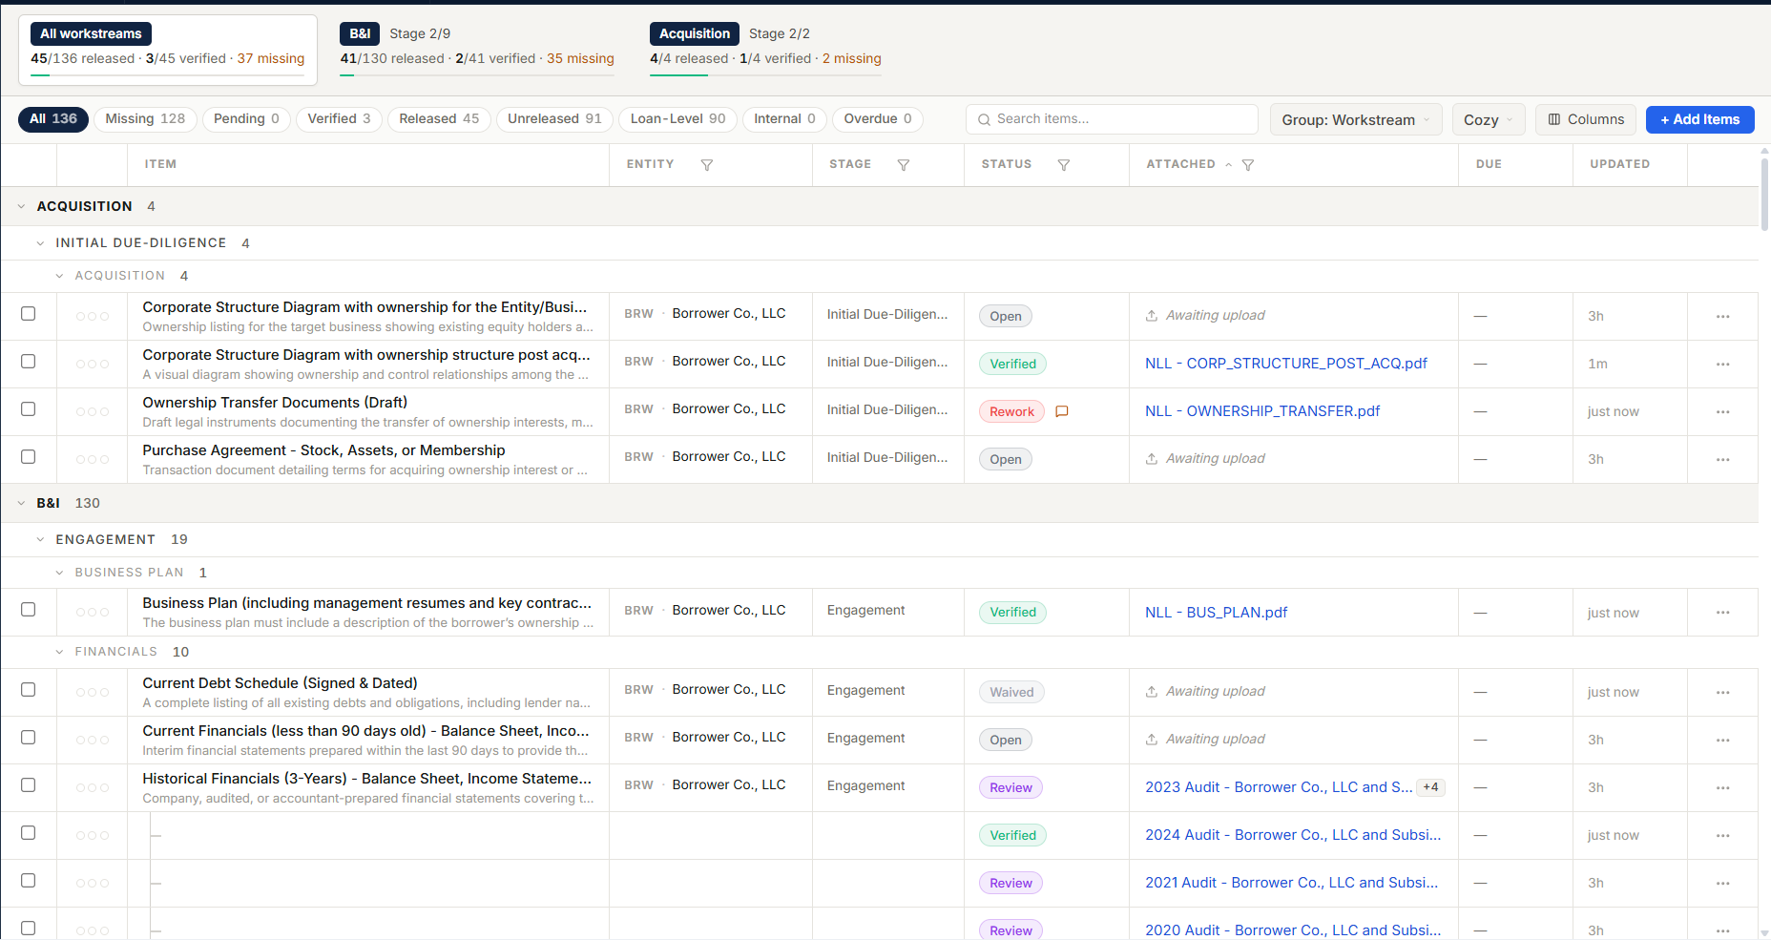1771x940 pixels.
Task: Check the Current Debt Schedule checkbox
Action: pyautogui.click(x=29, y=690)
